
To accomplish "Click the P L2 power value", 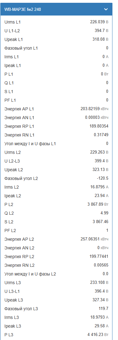I will [x=96, y=204].
